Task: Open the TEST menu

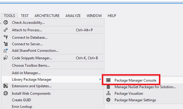Action: (25, 16)
